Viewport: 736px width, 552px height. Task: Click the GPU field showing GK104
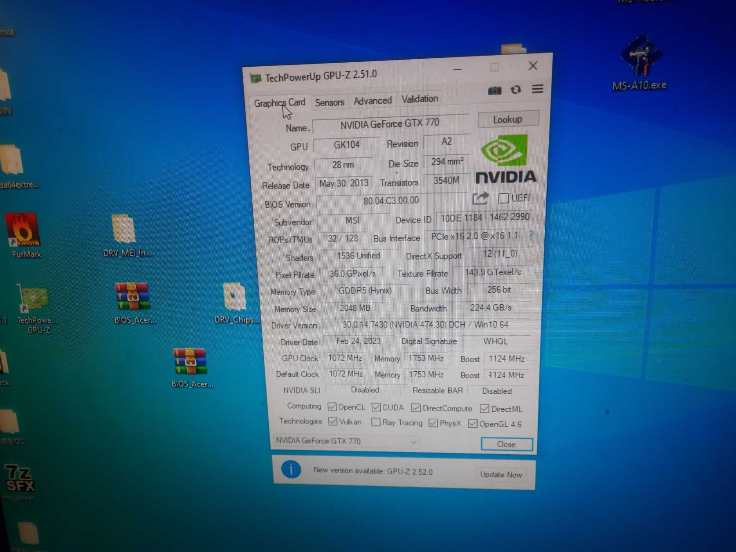tap(347, 145)
